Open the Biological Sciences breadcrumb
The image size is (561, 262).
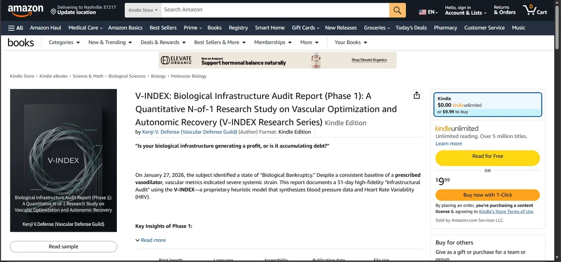(127, 76)
